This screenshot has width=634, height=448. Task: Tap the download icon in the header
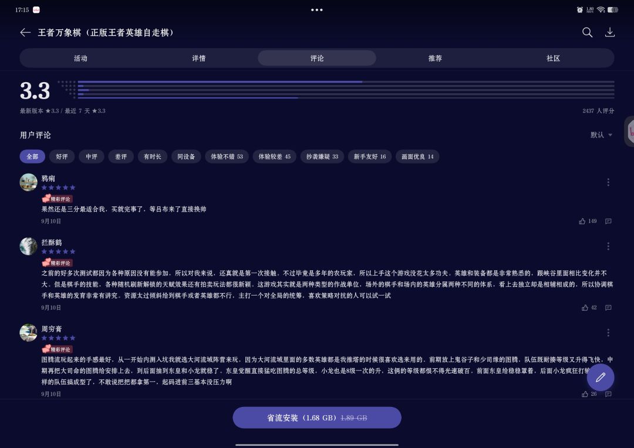click(x=610, y=33)
